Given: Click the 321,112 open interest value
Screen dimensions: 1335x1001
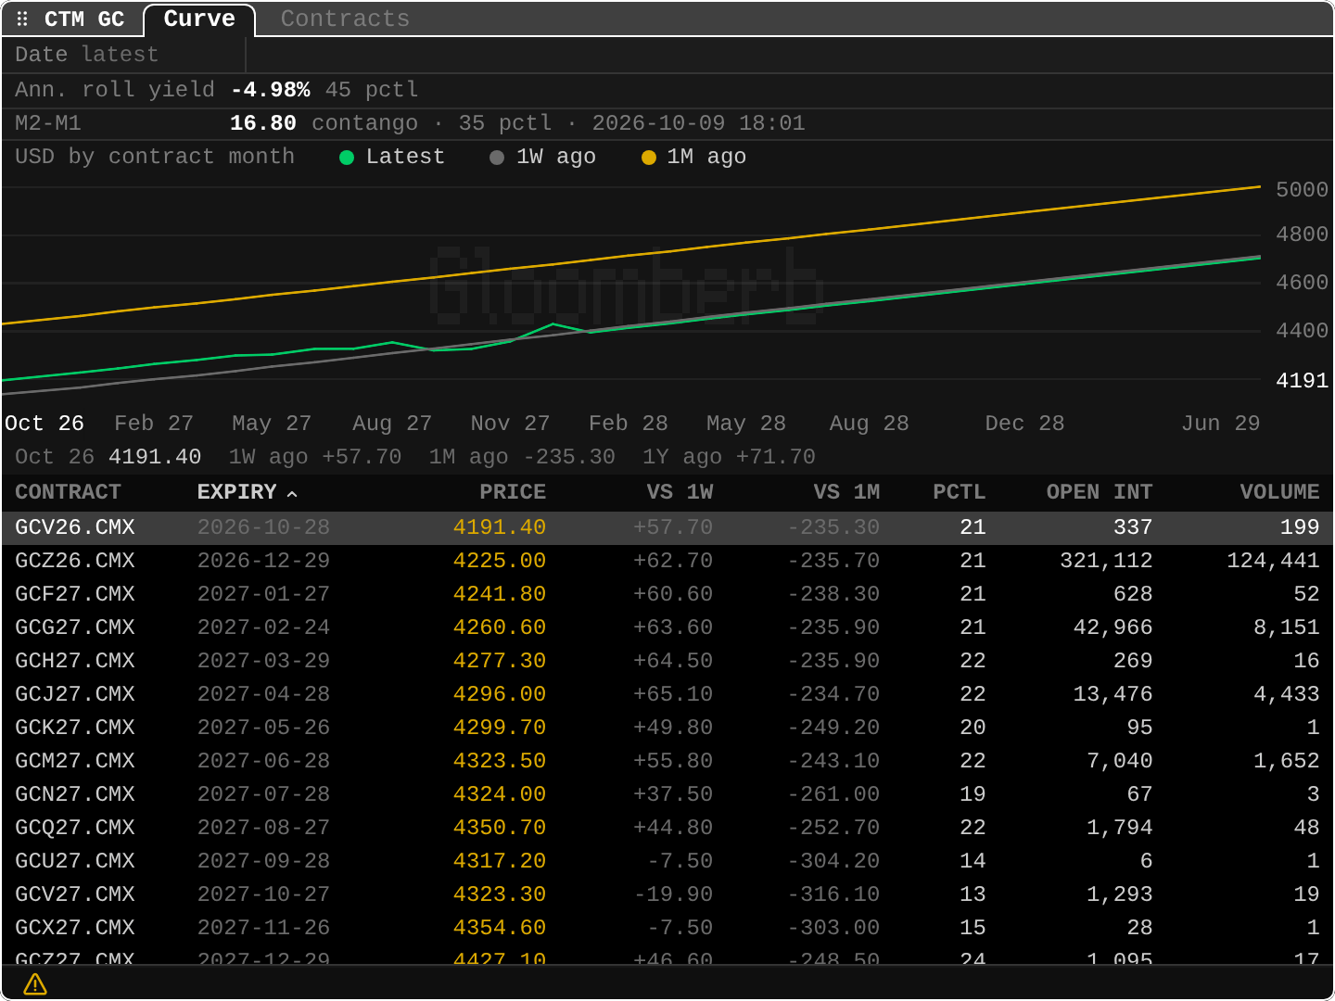Looking at the screenshot, I should 1106,561.
